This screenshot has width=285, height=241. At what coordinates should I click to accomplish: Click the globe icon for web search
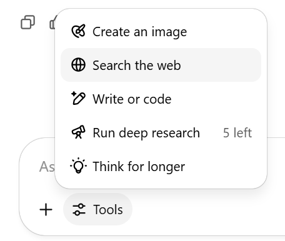pyautogui.click(x=78, y=65)
